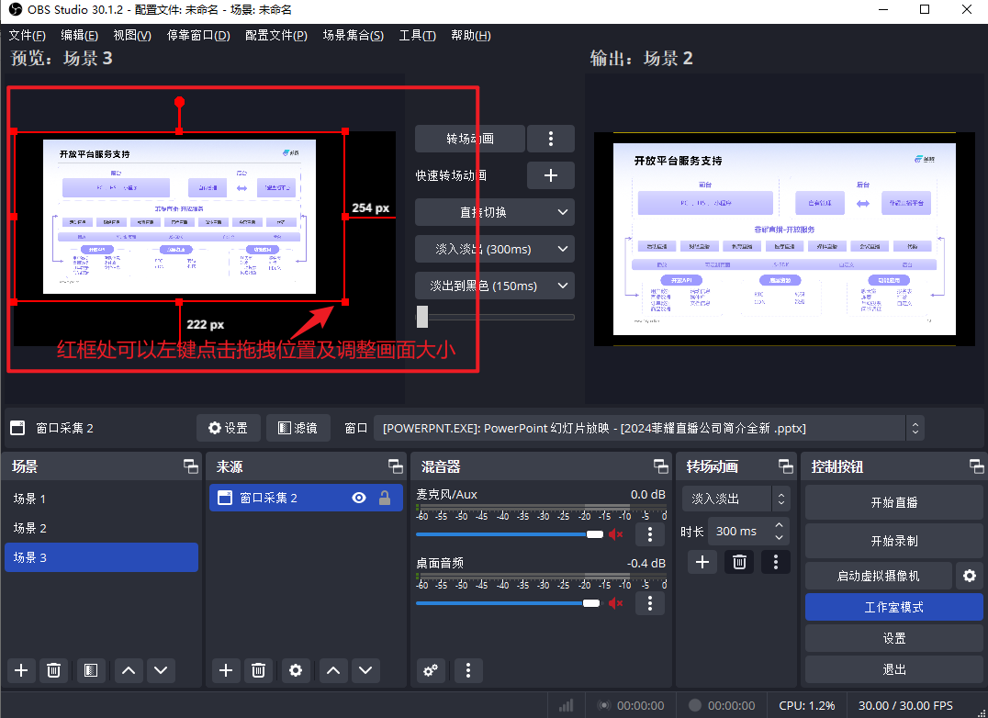Open source properties gear icon

[x=295, y=670]
